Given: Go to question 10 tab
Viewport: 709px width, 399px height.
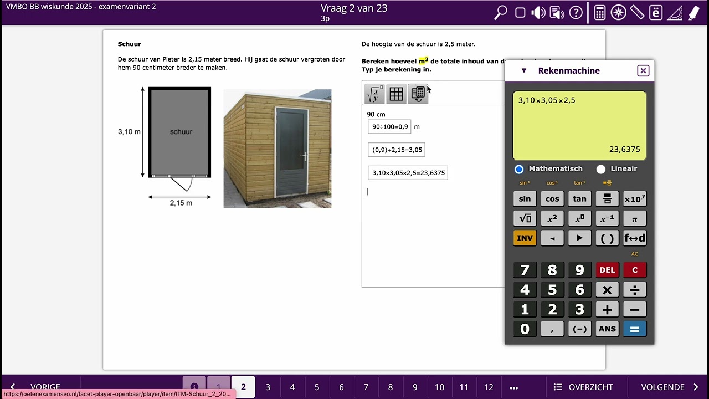Looking at the screenshot, I should pyautogui.click(x=439, y=387).
